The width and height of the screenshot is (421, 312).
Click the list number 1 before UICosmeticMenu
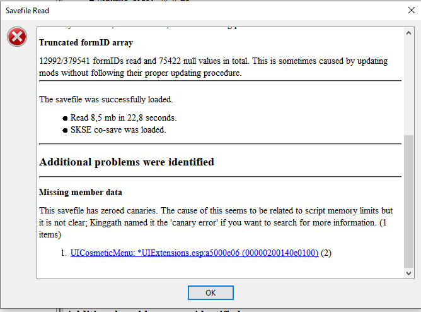pos(64,253)
